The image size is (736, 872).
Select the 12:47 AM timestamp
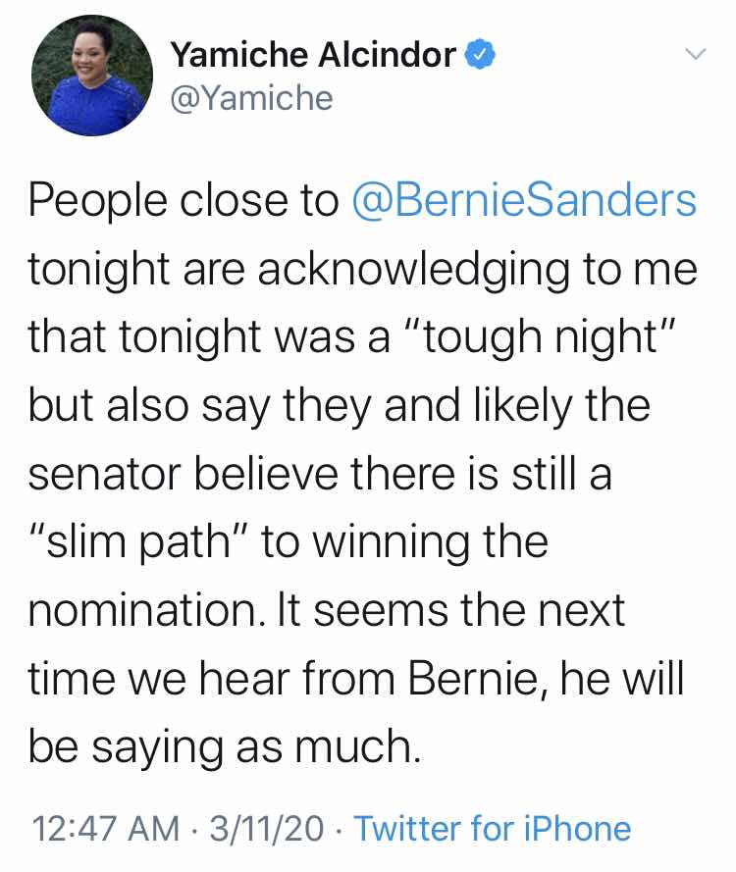point(106,829)
